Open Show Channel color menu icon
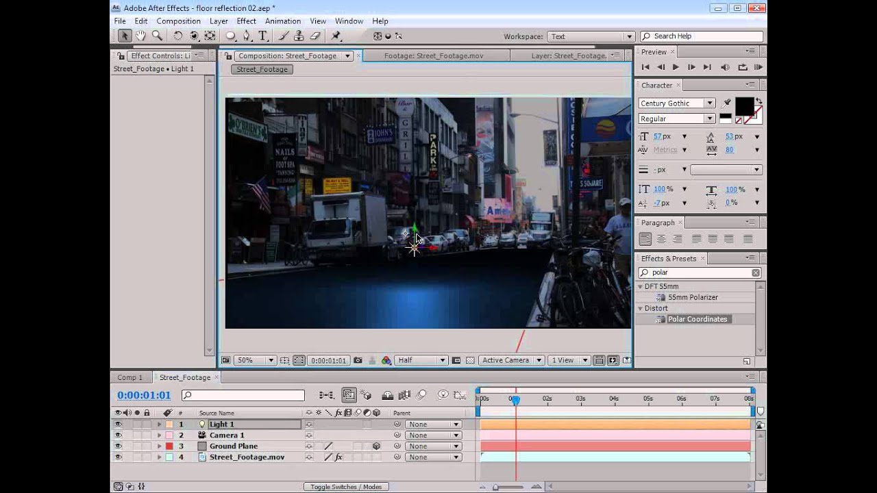Viewport: 877px width, 493px height. point(386,360)
